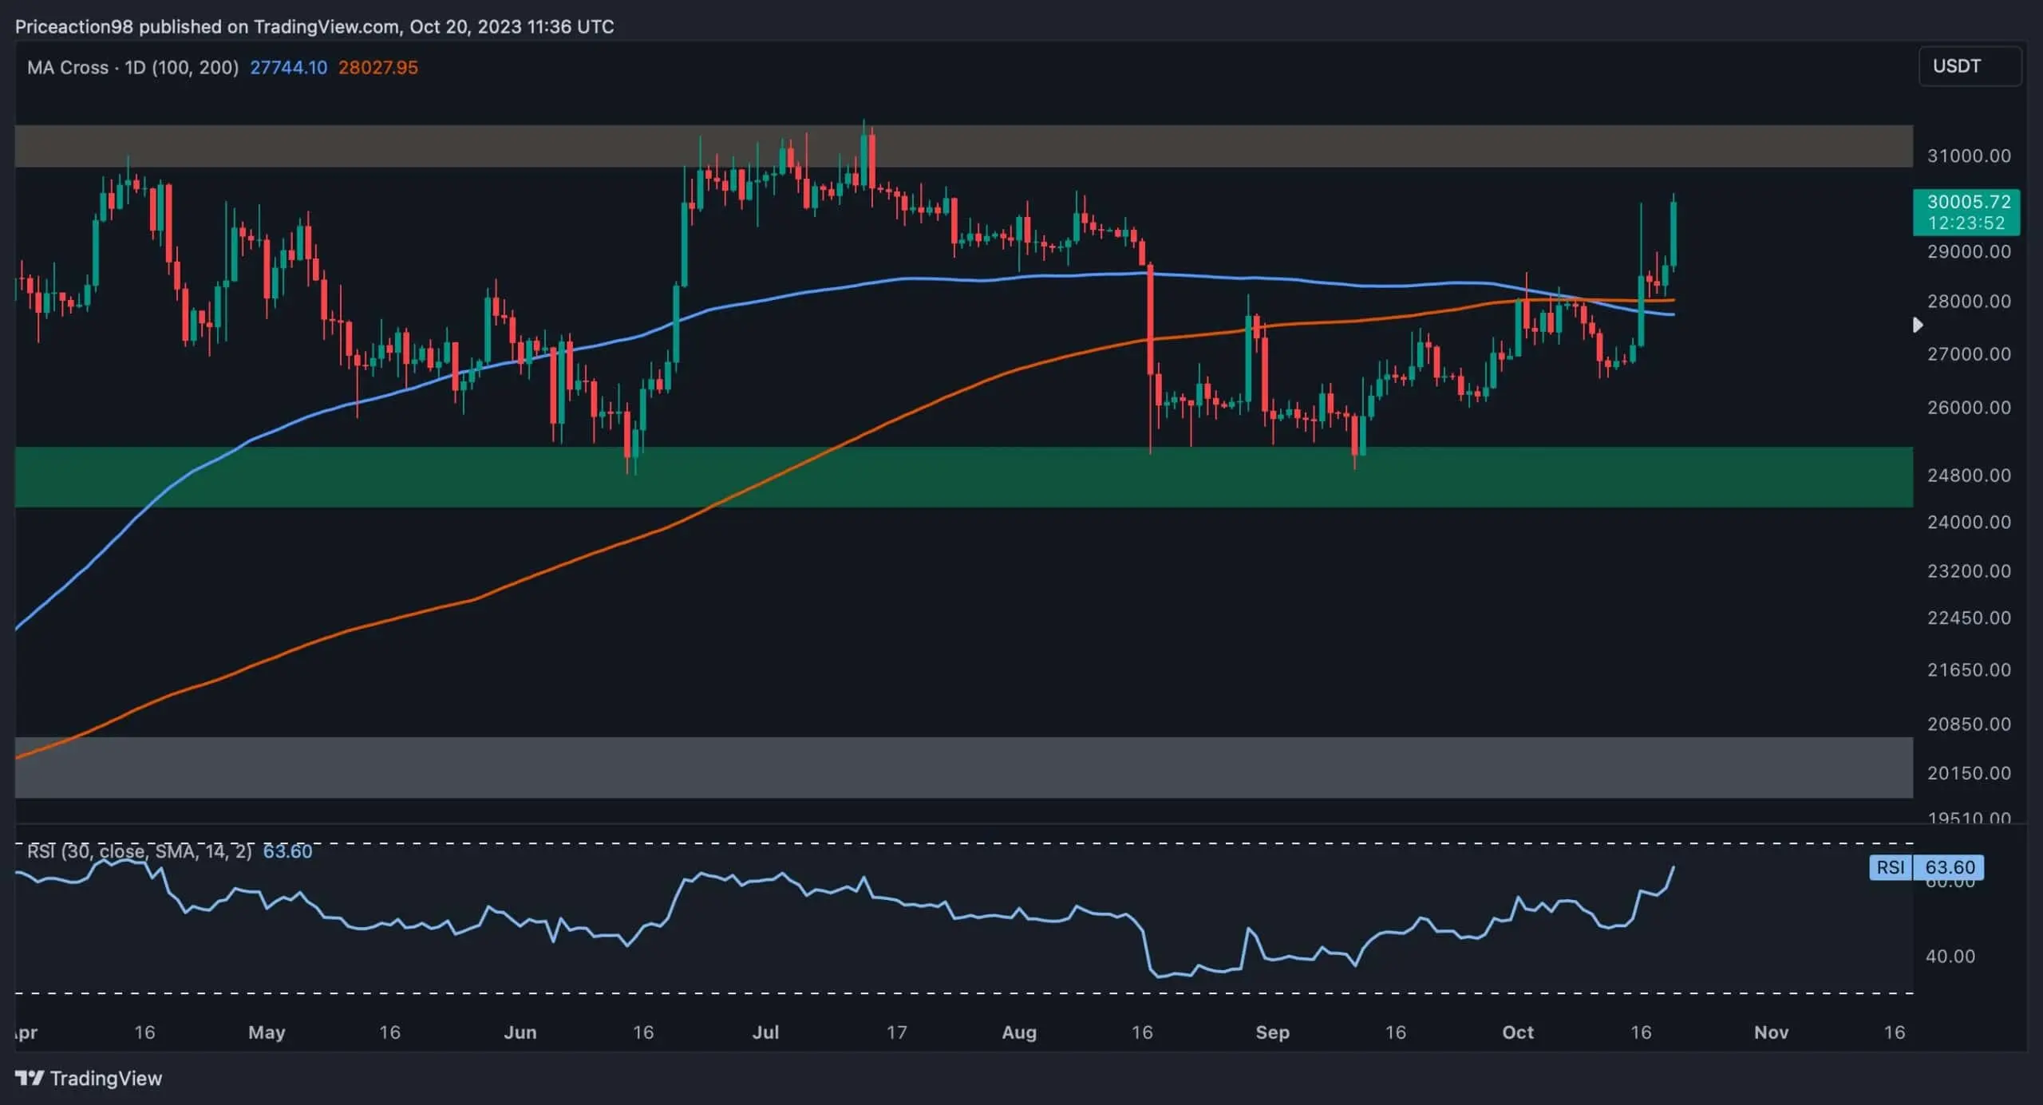Click the USDT button in top right
The image size is (2043, 1105).
(1968, 65)
